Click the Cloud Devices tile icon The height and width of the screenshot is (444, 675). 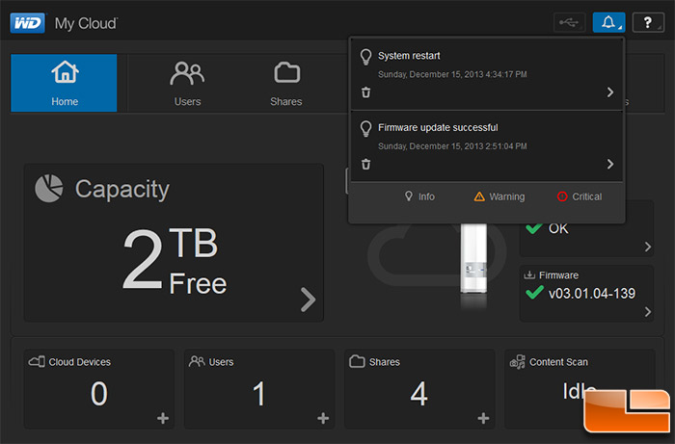[37, 361]
